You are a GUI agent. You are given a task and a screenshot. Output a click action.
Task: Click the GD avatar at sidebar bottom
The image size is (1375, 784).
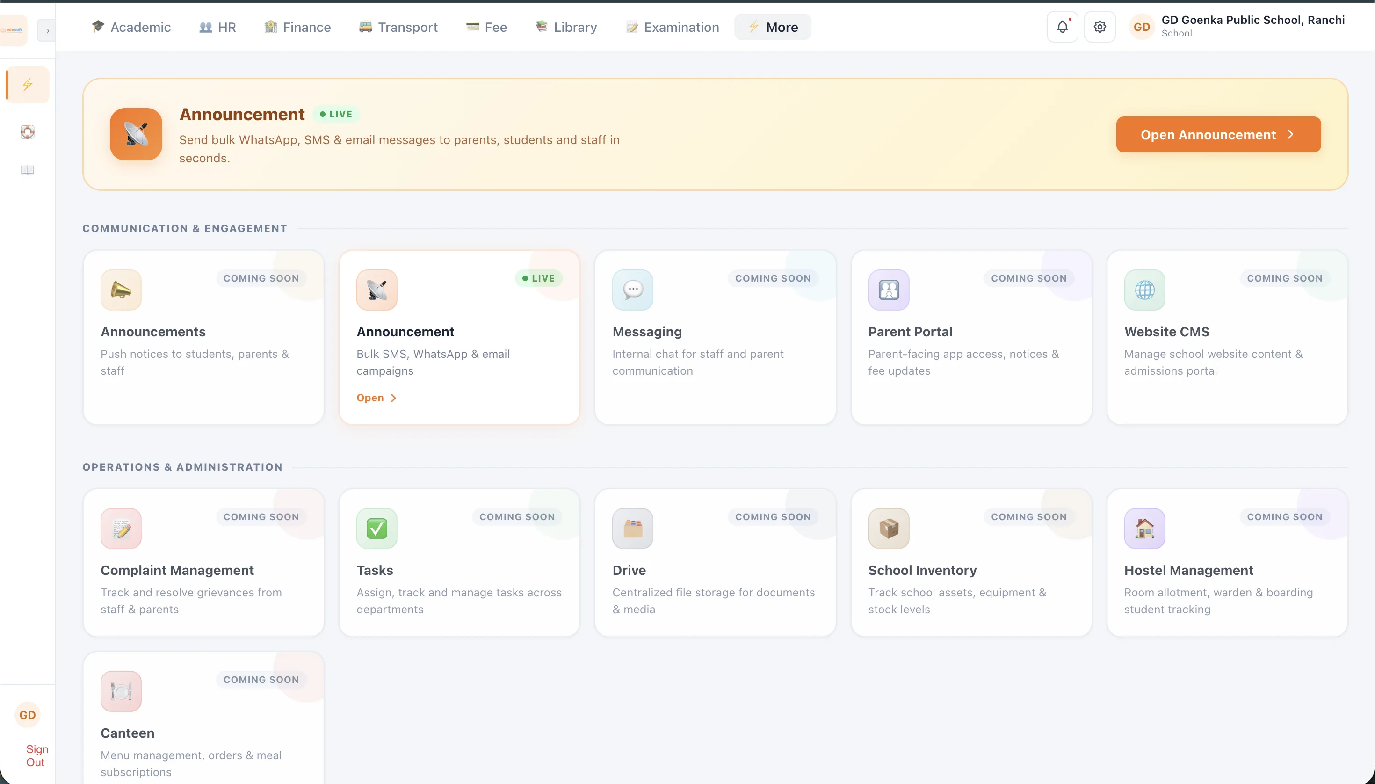[28, 715]
